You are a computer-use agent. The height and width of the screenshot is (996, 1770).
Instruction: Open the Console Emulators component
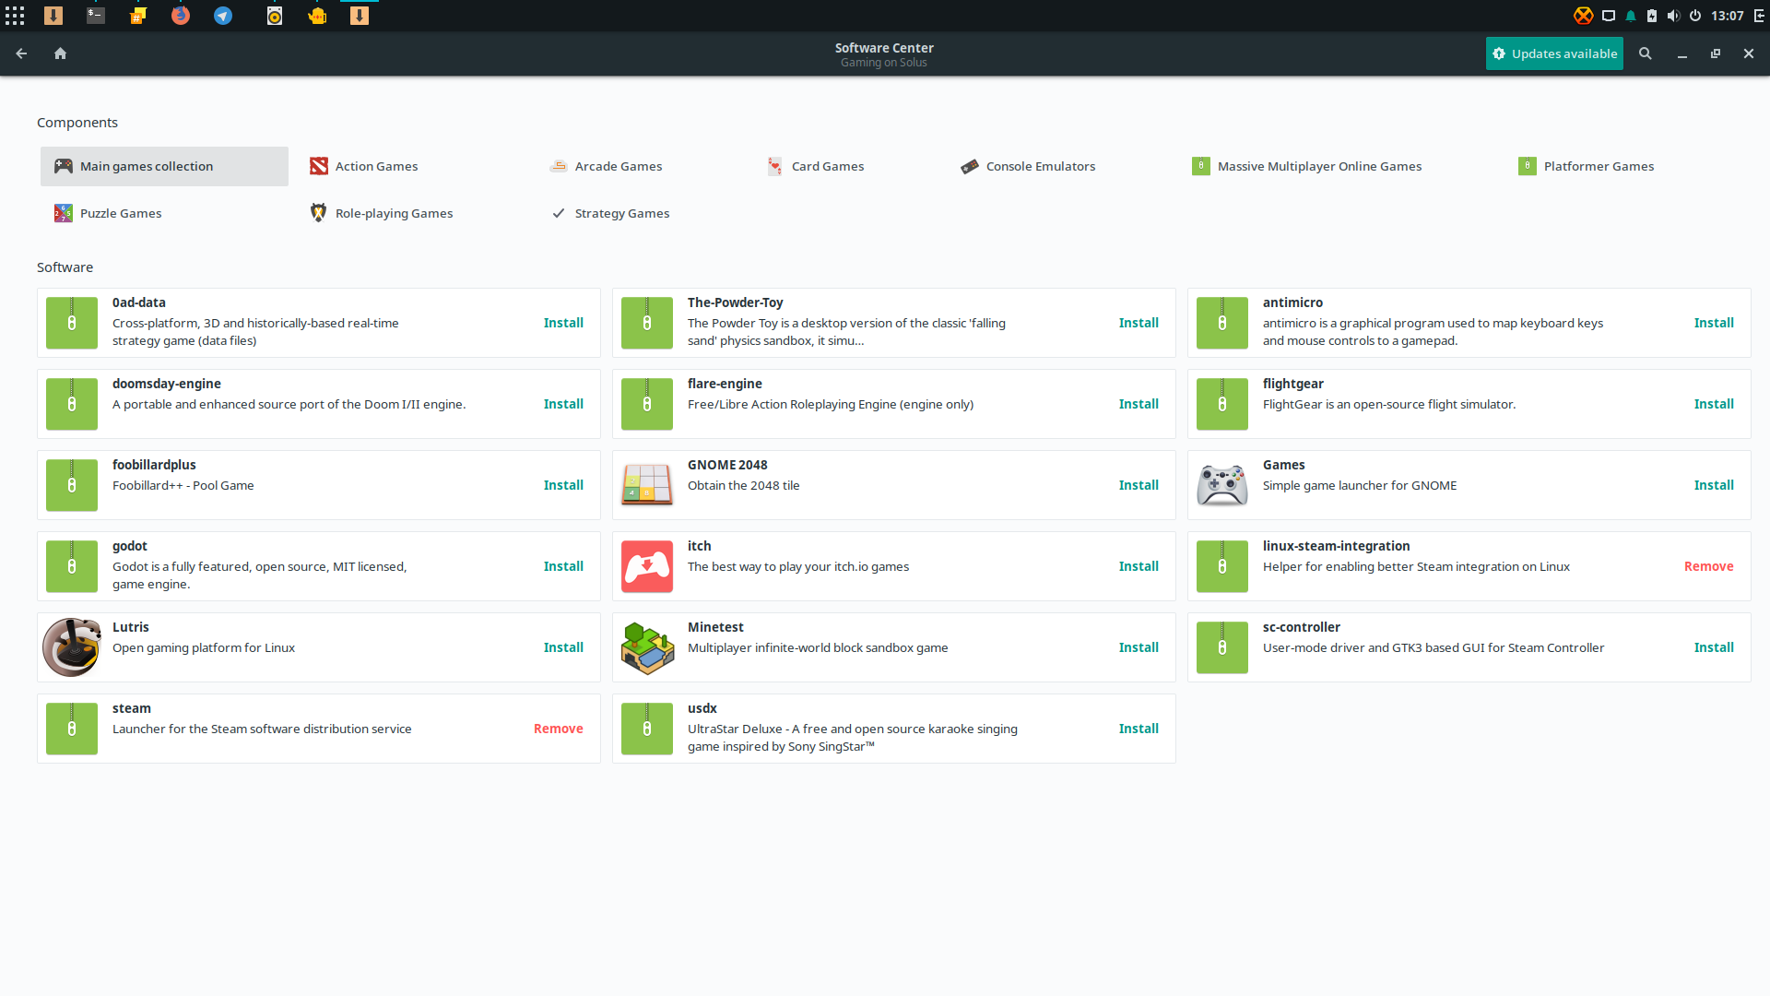coord(1028,166)
